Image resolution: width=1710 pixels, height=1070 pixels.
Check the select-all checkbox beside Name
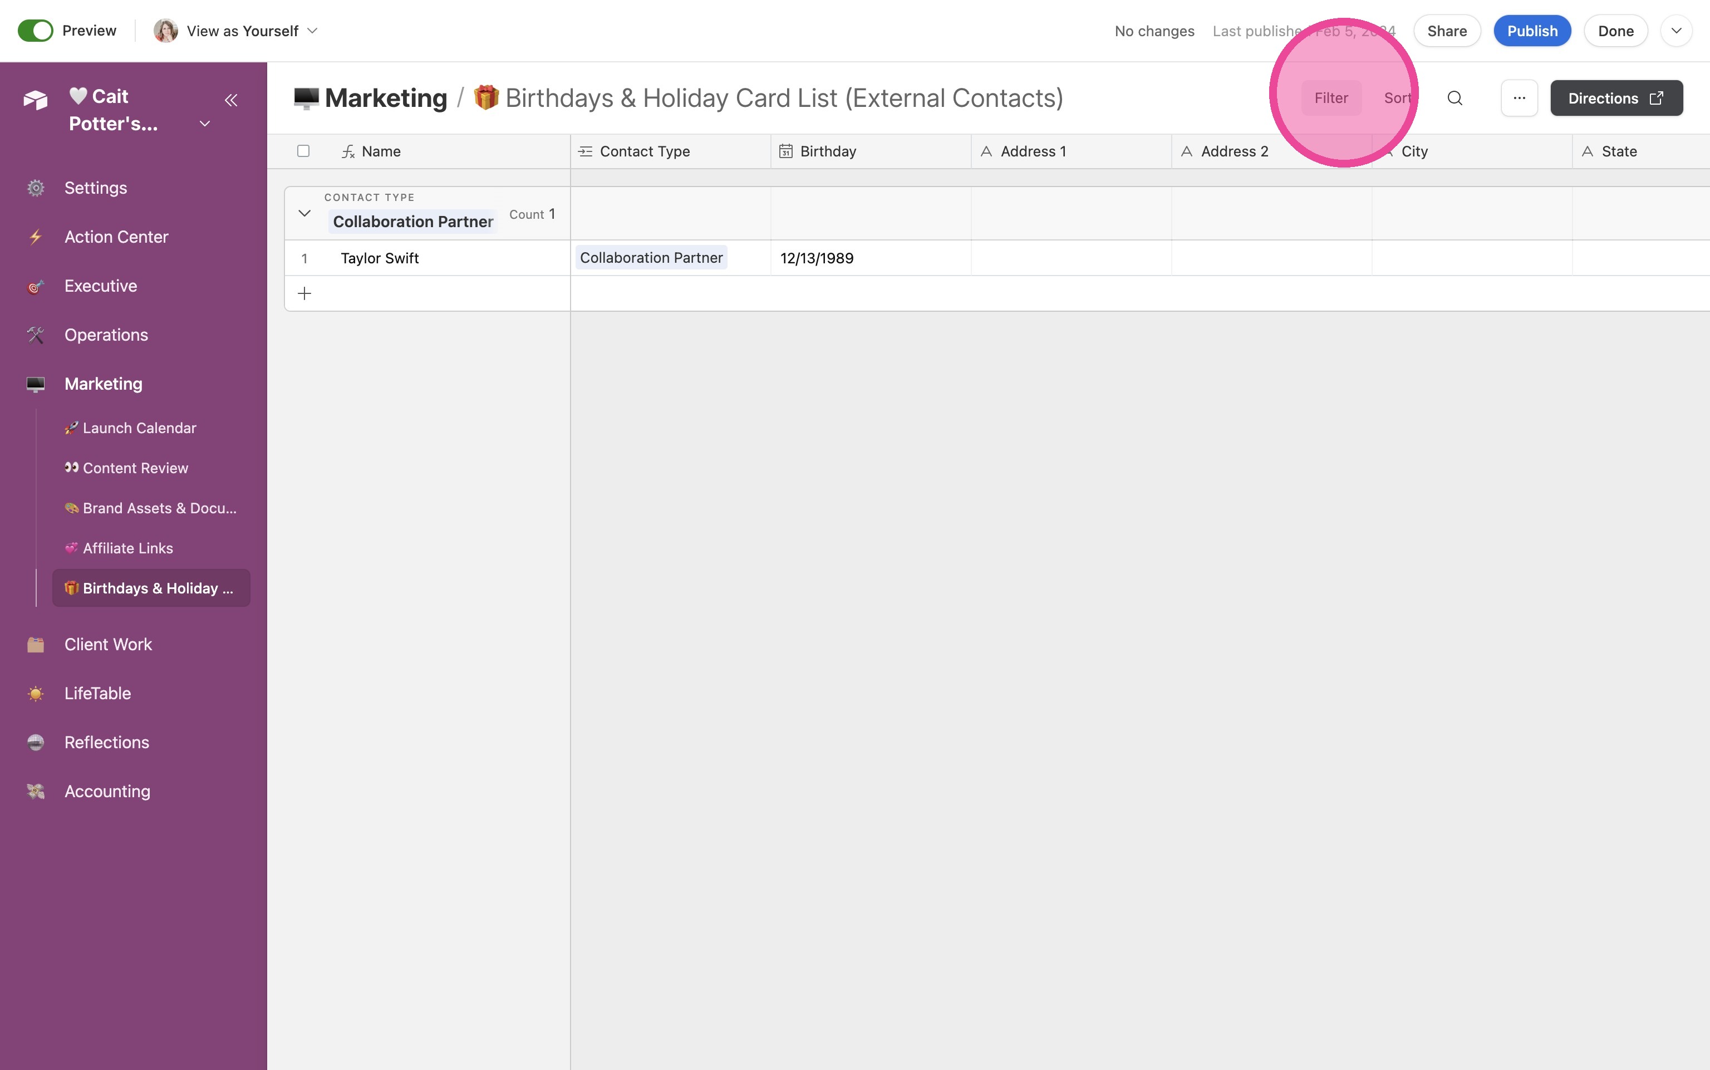click(303, 151)
